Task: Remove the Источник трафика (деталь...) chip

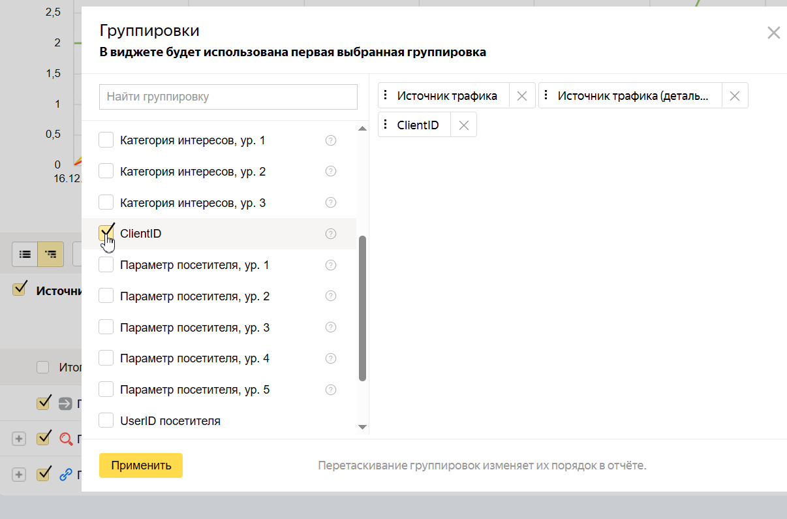Action: 734,95
